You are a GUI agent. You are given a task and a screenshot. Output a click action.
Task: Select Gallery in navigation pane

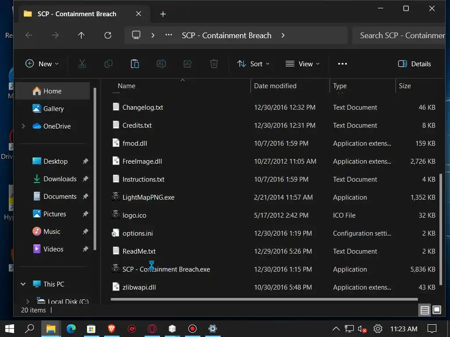pos(53,108)
